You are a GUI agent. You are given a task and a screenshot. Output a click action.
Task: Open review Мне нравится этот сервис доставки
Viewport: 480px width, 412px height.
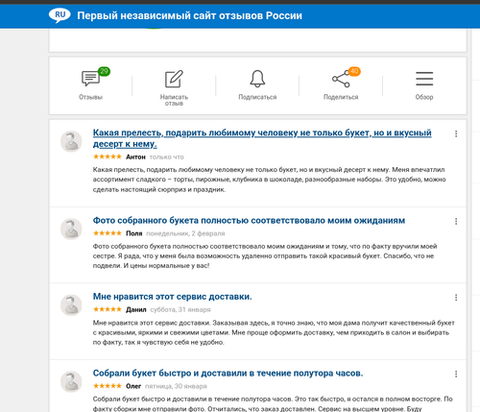(172, 297)
